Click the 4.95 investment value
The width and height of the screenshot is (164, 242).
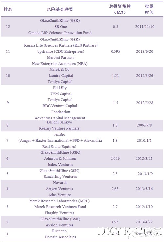pyautogui.click(x=115, y=222)
